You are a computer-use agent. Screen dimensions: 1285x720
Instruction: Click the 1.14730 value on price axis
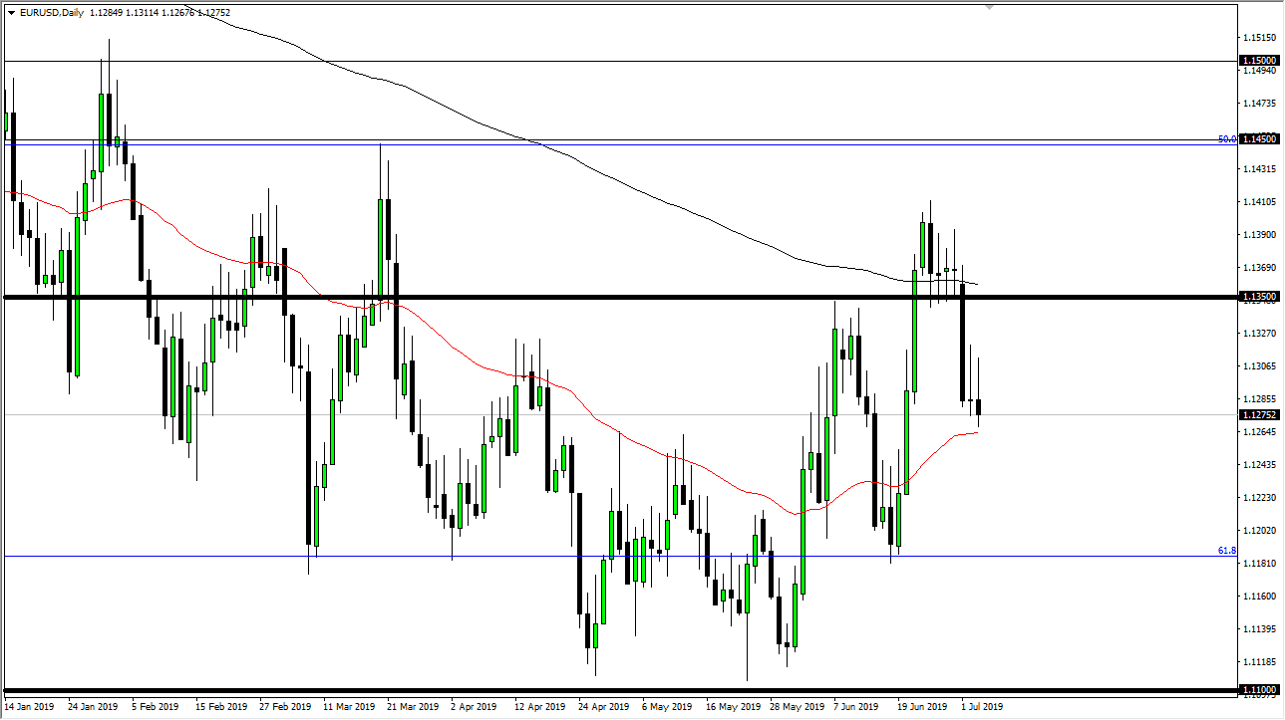pyautogui.click(x=1261, y=104)
